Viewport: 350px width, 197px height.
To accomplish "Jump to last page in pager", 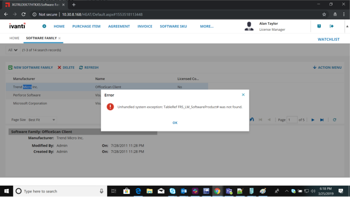I will [322, 120].
